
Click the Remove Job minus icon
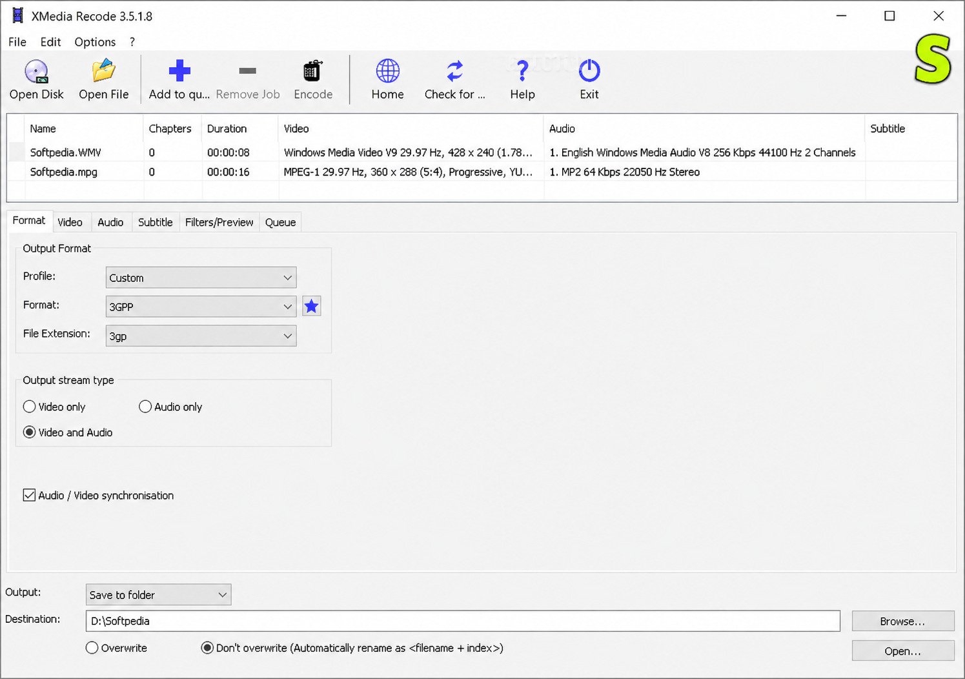[x=248, y=71]
